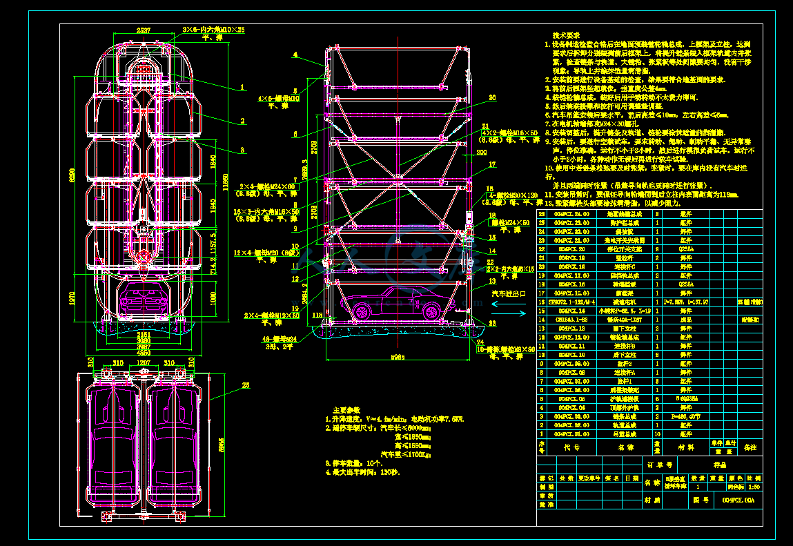Viewport: 793px width, 546px height.
Task: Select callout number 20 right of front view
Action: [492, 97]
